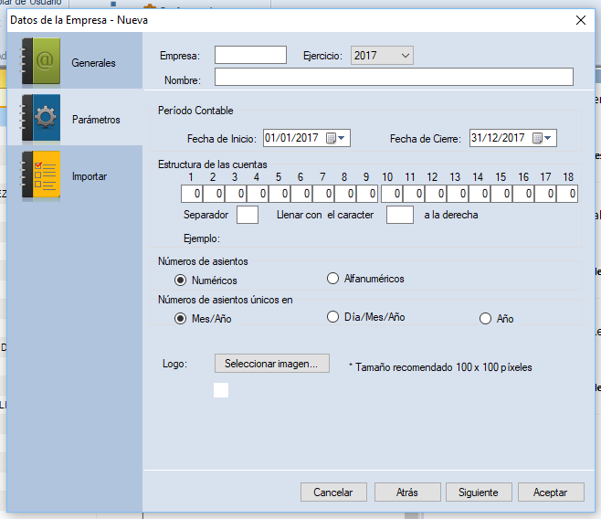Click account structure level 6 field
601x519 pixels.
(x=300, y=194)
